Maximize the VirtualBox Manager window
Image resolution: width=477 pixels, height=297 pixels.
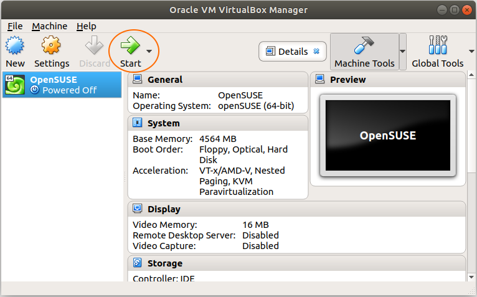[454, 10]
